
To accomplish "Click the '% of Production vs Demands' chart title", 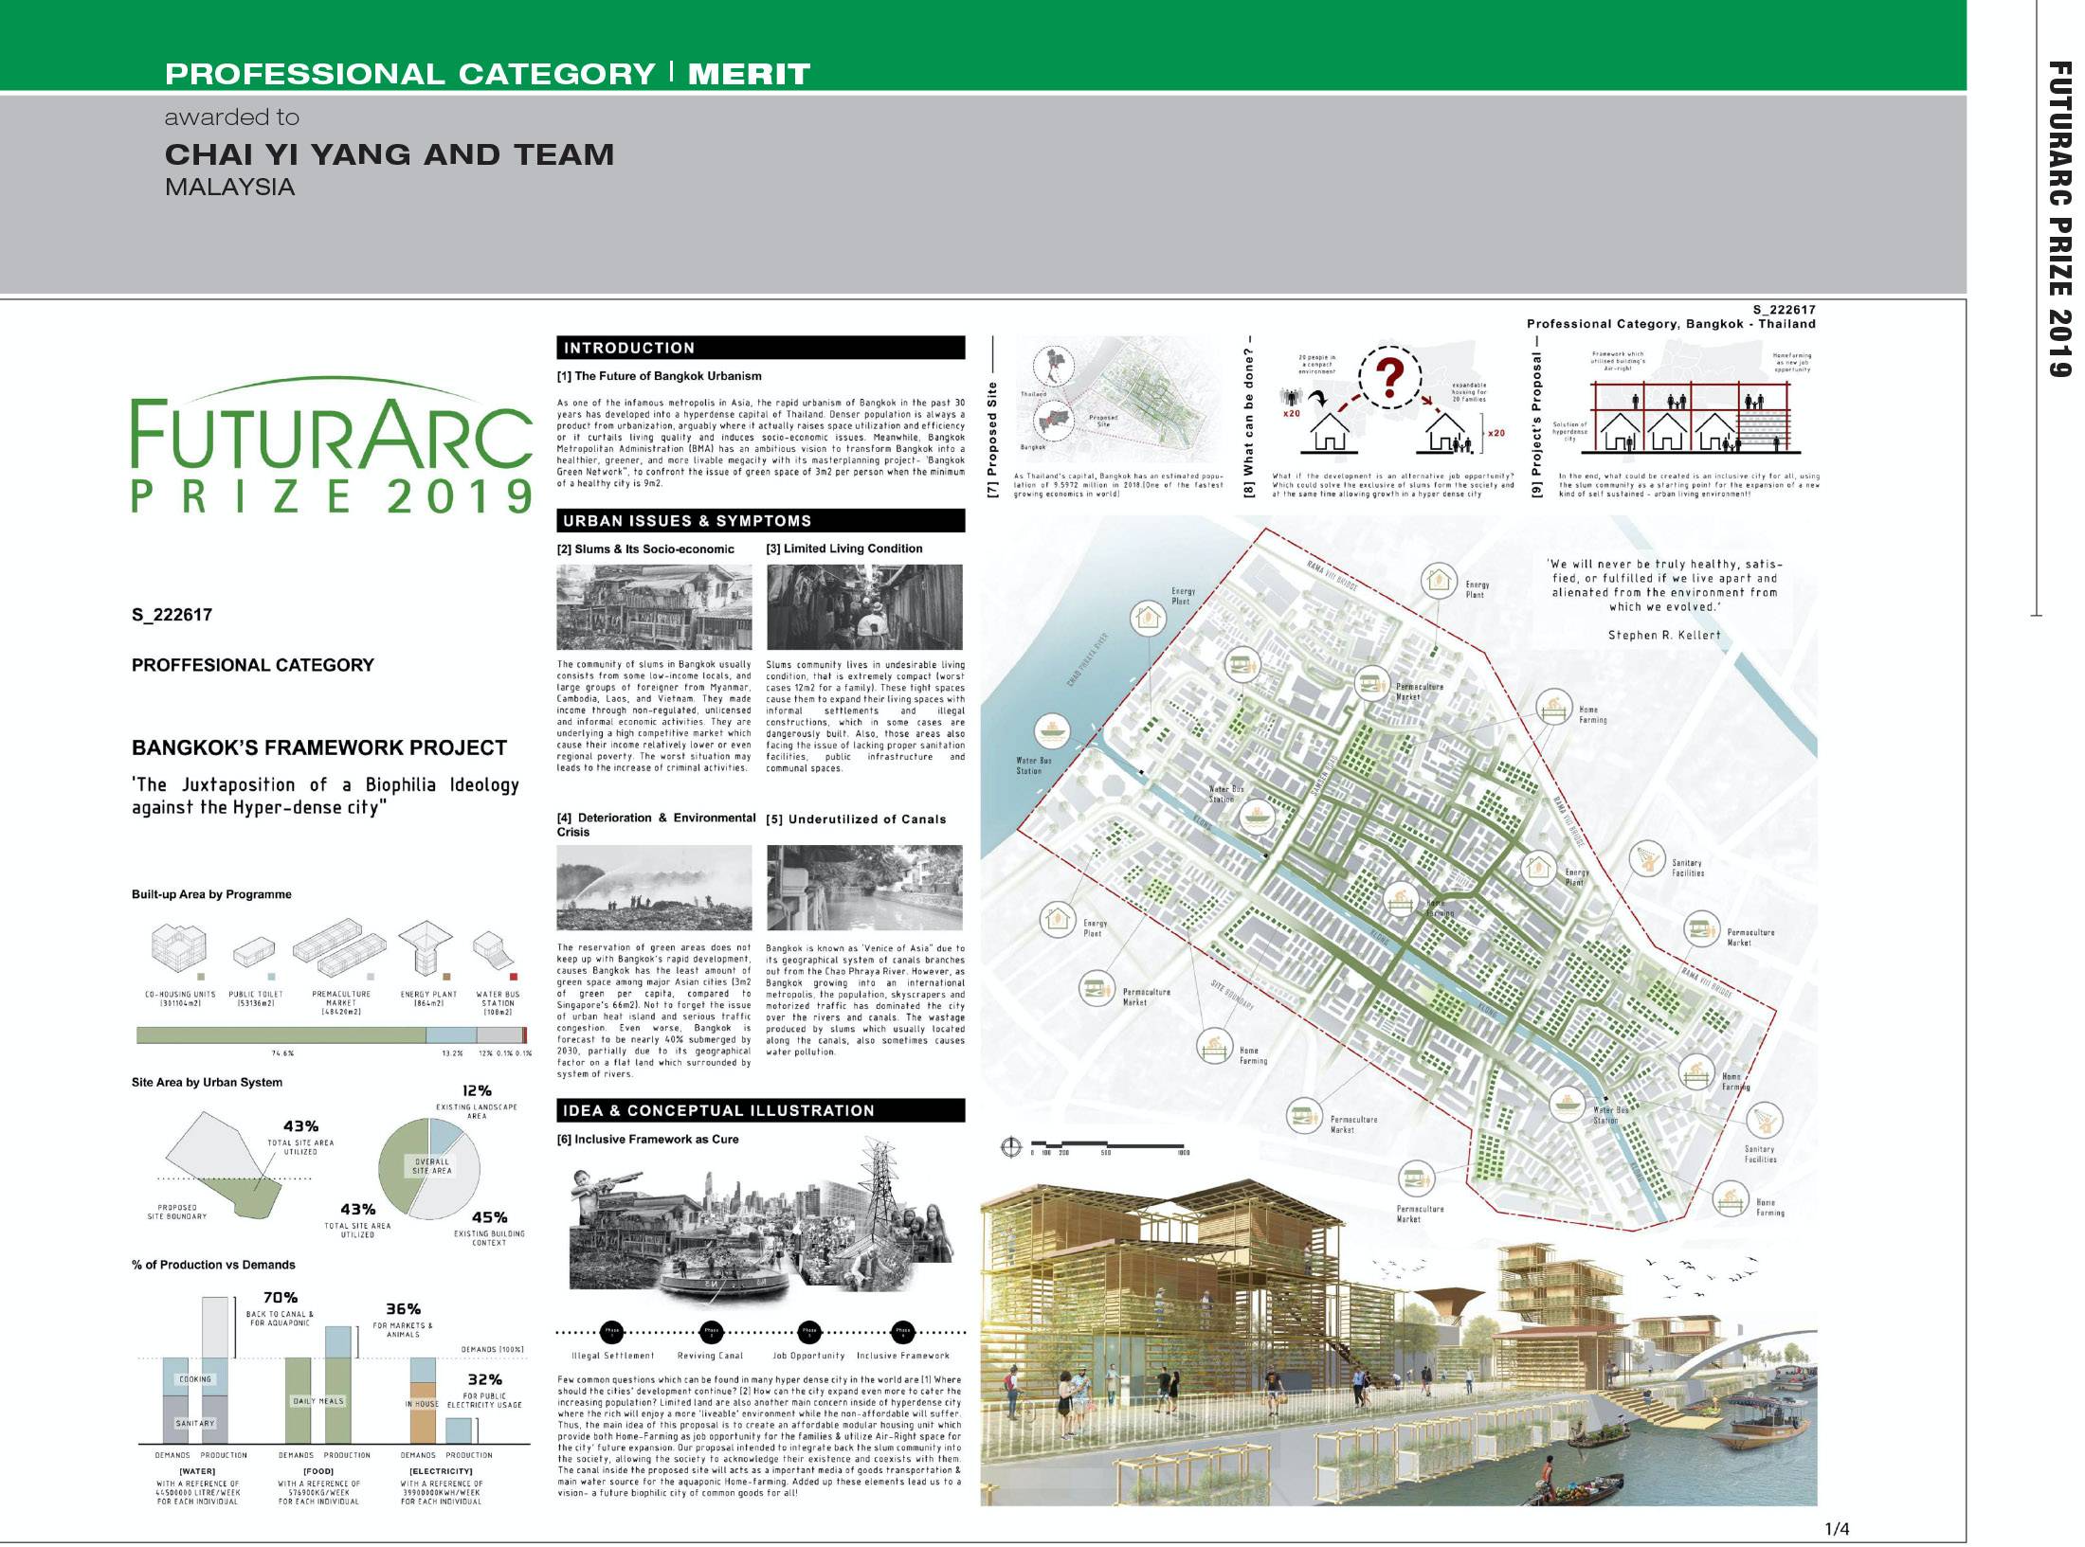I will 213,1265.
